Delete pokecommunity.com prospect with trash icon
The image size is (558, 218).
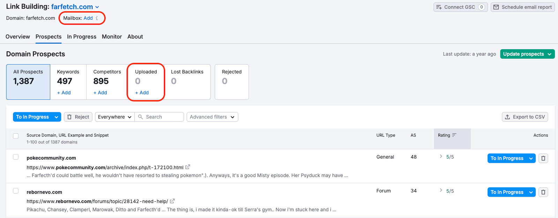543,158
